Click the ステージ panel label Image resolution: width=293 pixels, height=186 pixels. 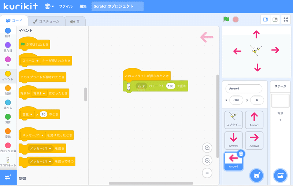280,86
